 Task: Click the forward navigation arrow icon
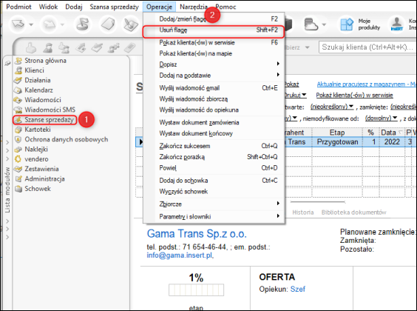50,24
